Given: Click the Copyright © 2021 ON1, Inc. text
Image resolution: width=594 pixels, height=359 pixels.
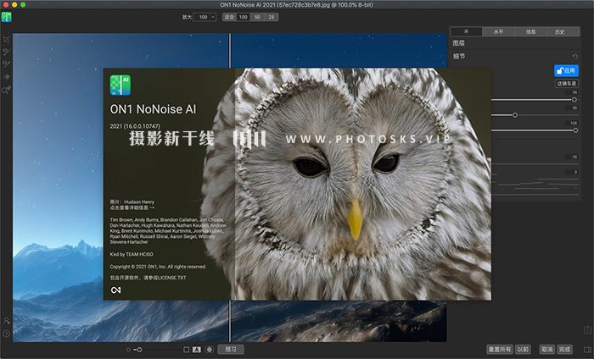Looking at the screenshot, I should [158, 267].
